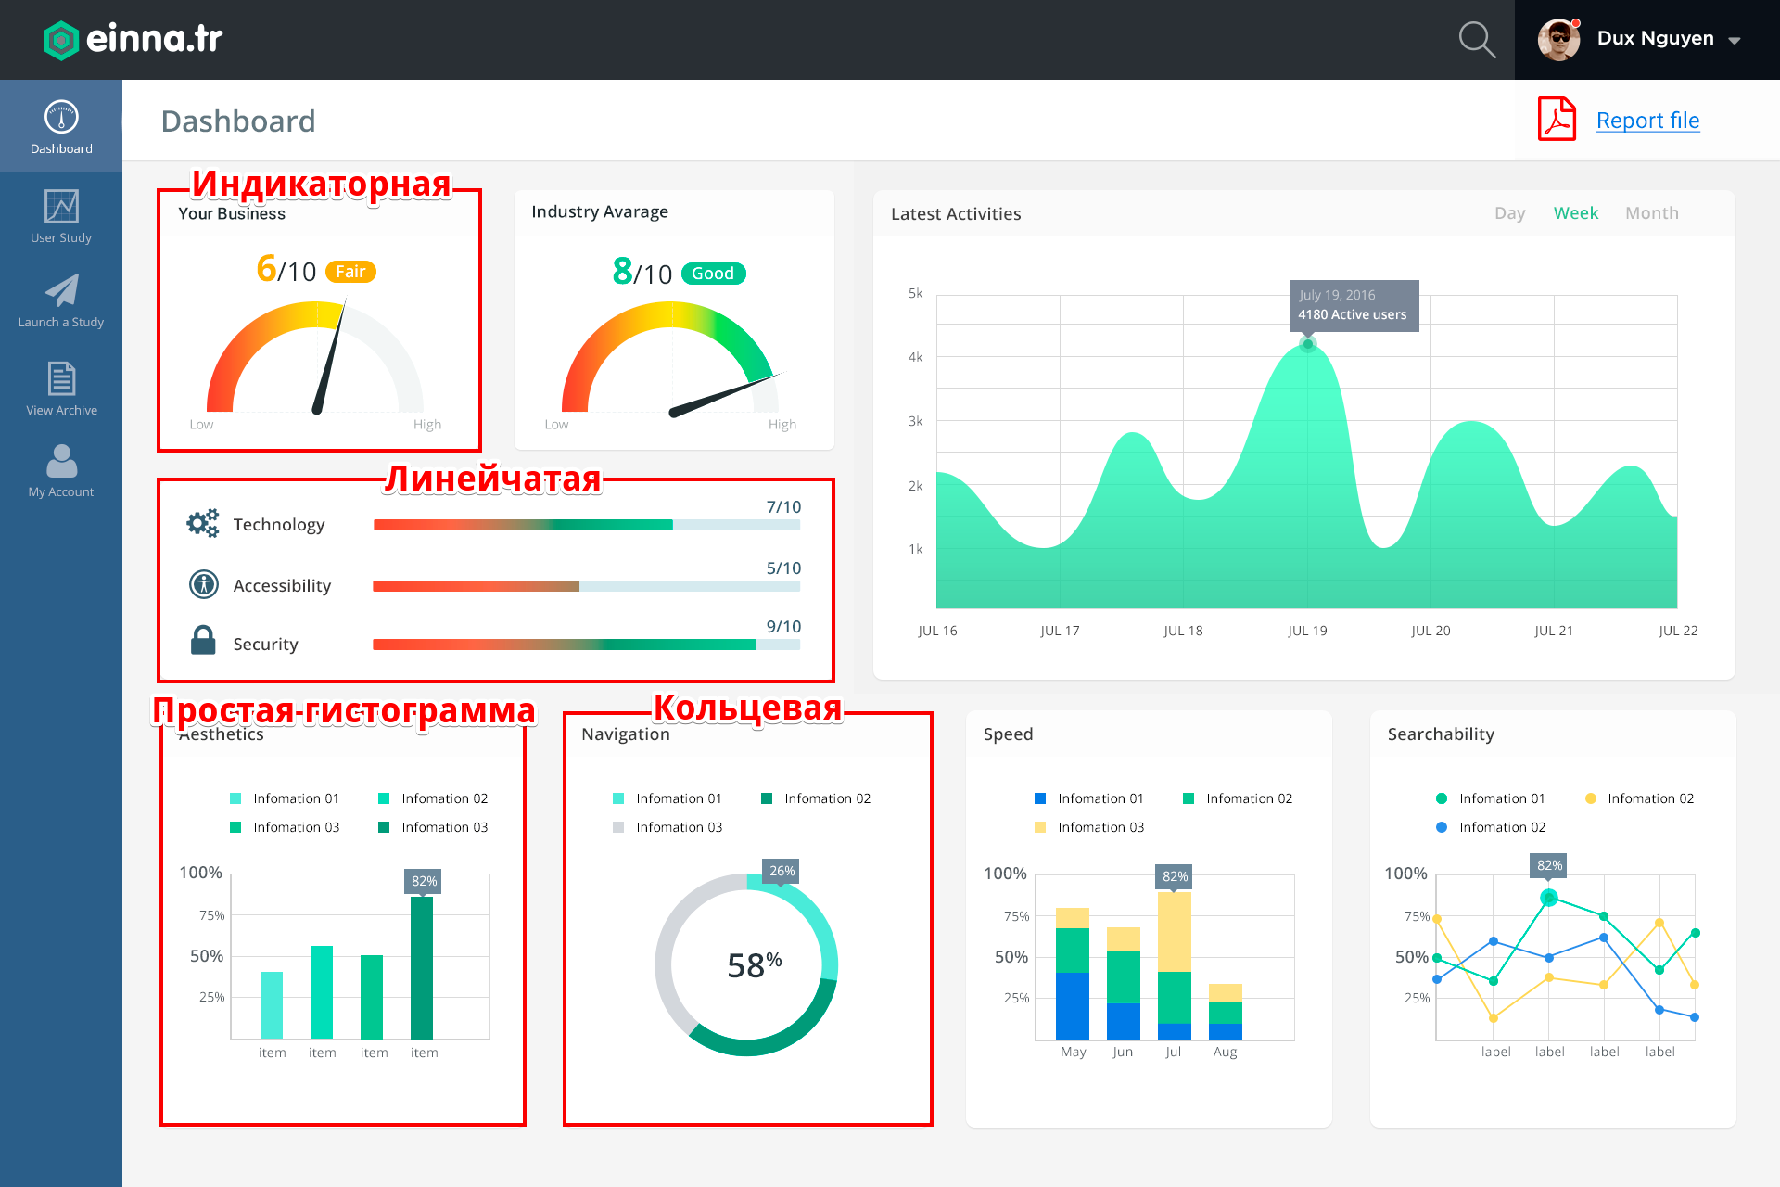Click Dux Nguyen profile avatar

tap(1558, 39)
